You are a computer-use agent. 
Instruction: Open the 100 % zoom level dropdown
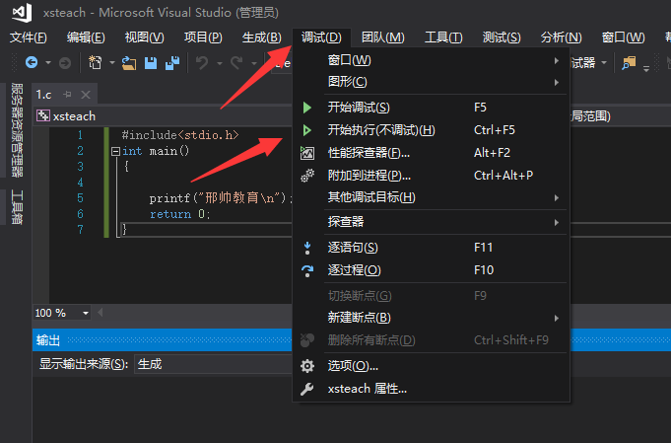85,313
